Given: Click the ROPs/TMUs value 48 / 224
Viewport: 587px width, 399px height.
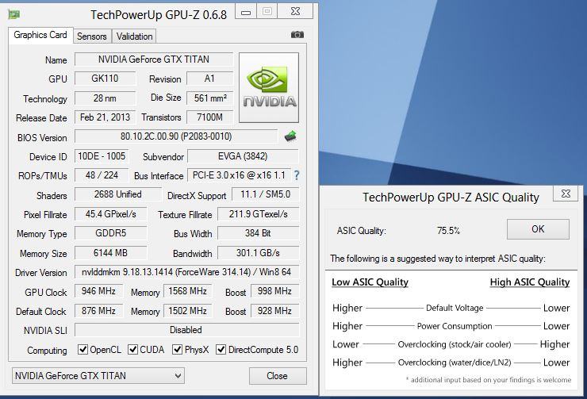Looking at the screenshot, I should pyautogui.click(x=102, y=175).
